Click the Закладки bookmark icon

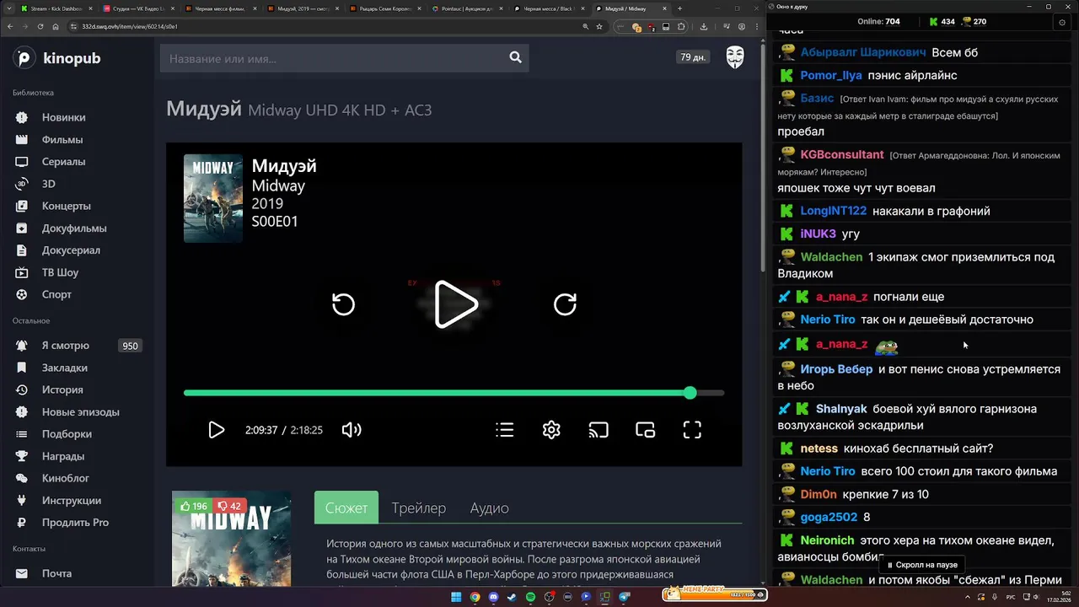[x=22, y=368]
